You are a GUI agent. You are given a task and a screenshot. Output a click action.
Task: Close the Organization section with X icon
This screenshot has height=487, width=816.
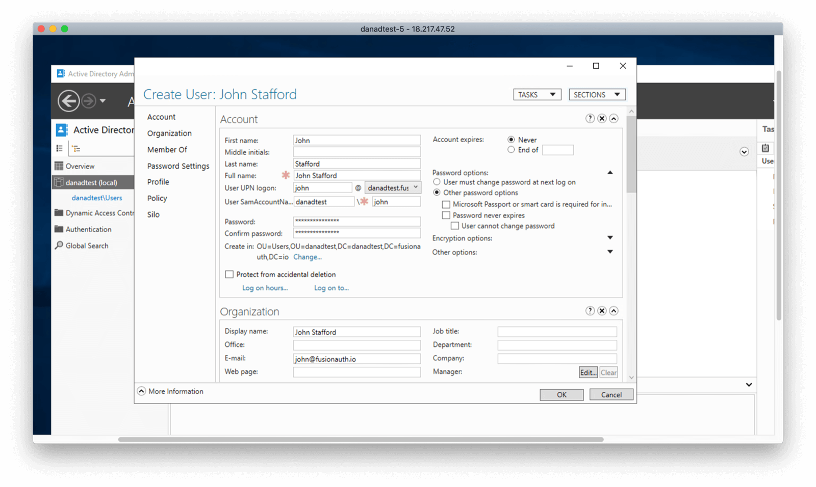(602, 311)
